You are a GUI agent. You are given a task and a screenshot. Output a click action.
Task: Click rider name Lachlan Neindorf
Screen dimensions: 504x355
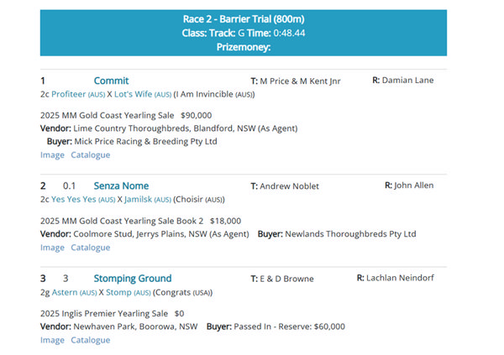click(400, 278)
